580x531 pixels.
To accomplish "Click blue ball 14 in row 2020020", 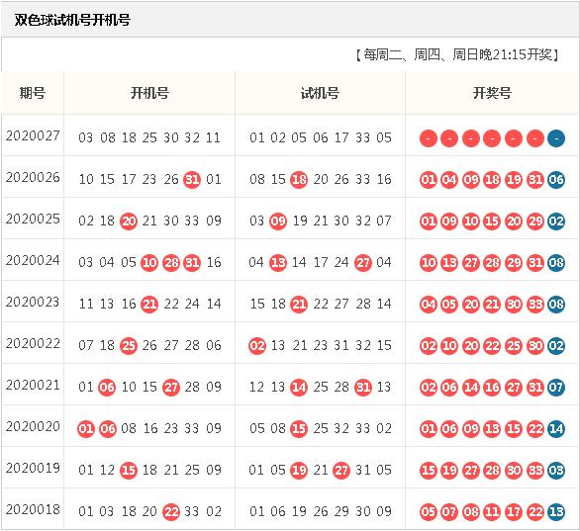I will click(x=556, y=429).
